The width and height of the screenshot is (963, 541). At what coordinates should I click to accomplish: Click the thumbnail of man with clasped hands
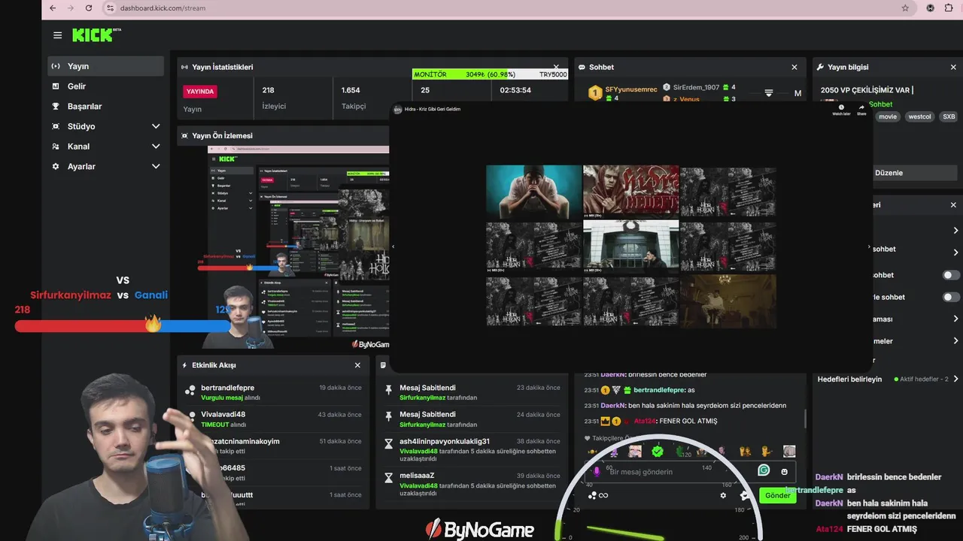(x=533, y=192)
